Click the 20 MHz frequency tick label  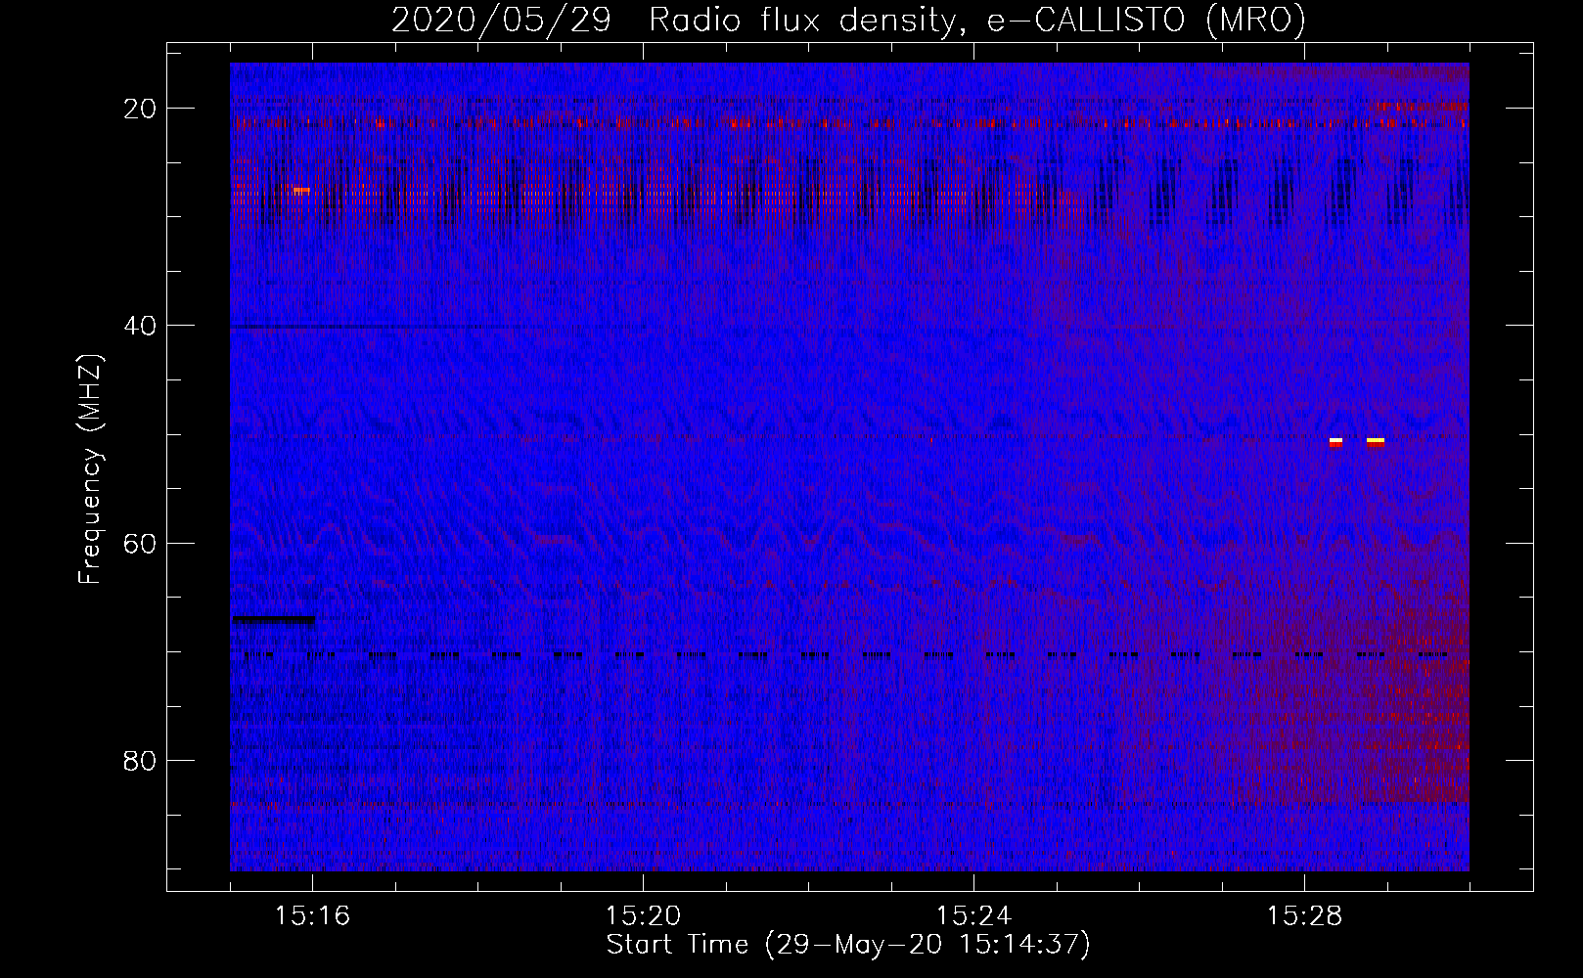[x=140, y=109]
